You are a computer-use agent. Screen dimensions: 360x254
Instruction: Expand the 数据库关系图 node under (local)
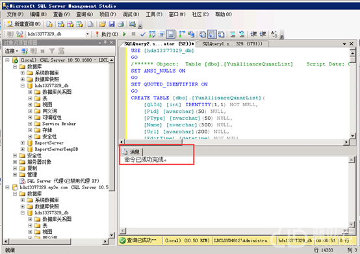[30, 92]
